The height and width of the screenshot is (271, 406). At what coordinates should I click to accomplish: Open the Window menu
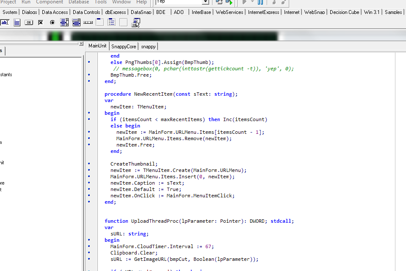pos(122,2)
